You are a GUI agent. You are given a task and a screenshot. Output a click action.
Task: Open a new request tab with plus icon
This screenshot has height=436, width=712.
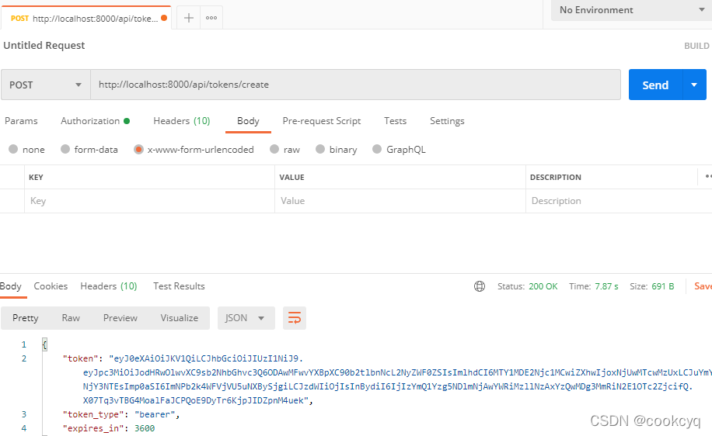(x=188, y=18)
